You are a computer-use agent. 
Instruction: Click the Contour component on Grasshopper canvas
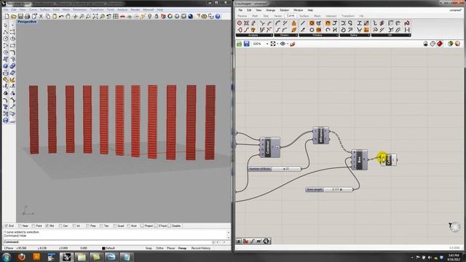(270, 147)
